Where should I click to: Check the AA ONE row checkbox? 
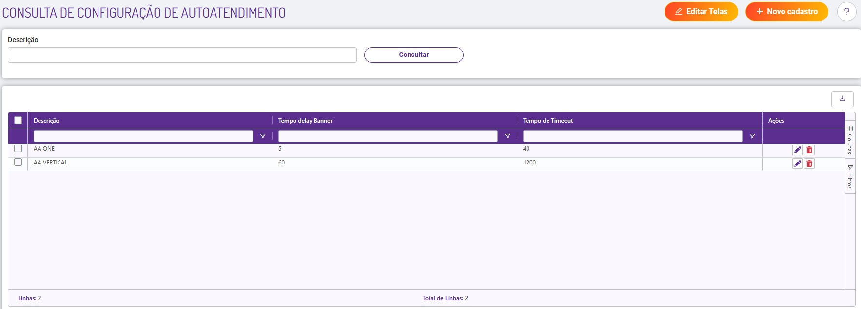18,148
